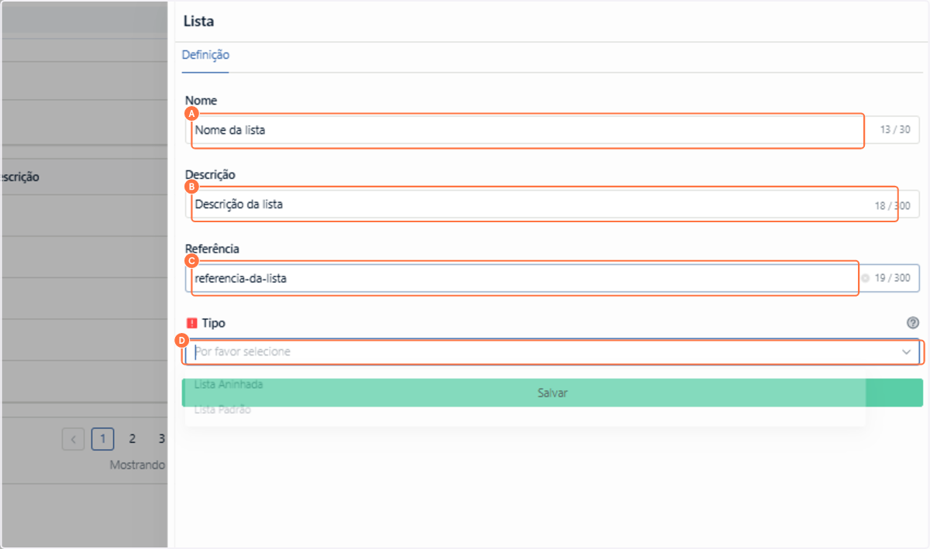Click the 'Mostrando' text in background table
Screen dimensions: 930x549
pos(137,465)
